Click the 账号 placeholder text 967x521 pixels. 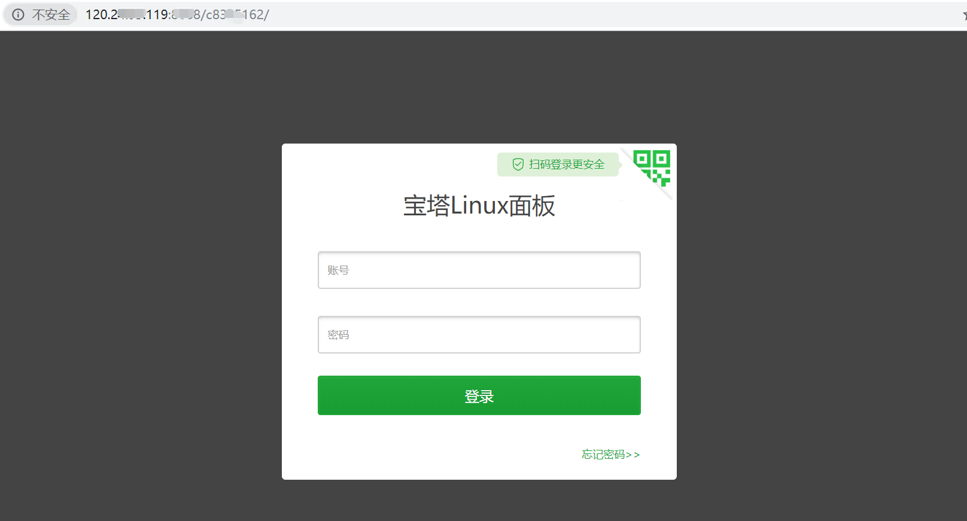[x=338, y=270]
